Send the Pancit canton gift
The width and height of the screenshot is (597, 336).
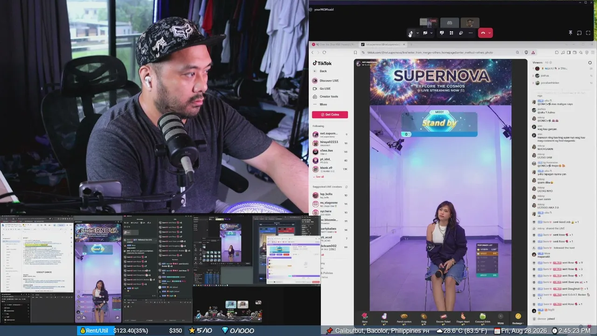coord(404,318)
